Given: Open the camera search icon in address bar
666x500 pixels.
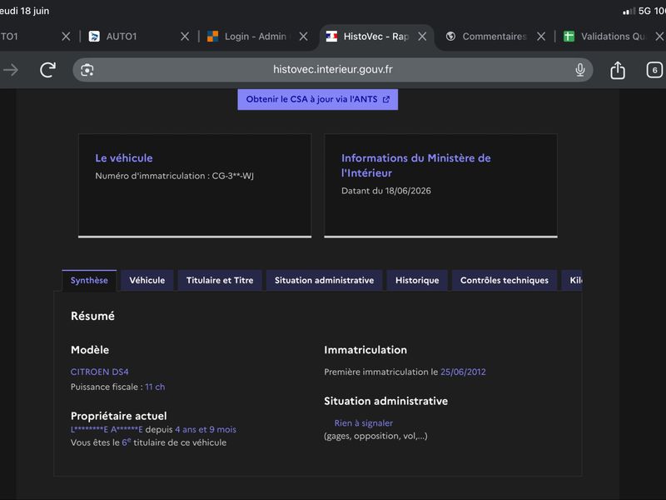Looking at the screenshot, I should [x=87, y=70].
